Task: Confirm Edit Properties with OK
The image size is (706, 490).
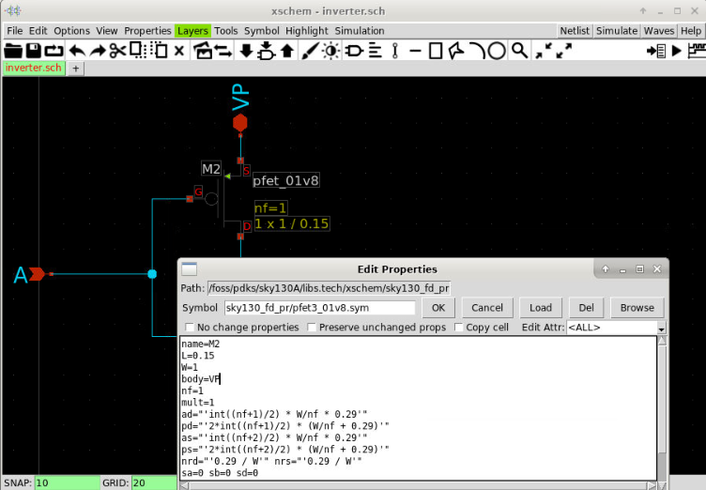Action: click(438, 308)
